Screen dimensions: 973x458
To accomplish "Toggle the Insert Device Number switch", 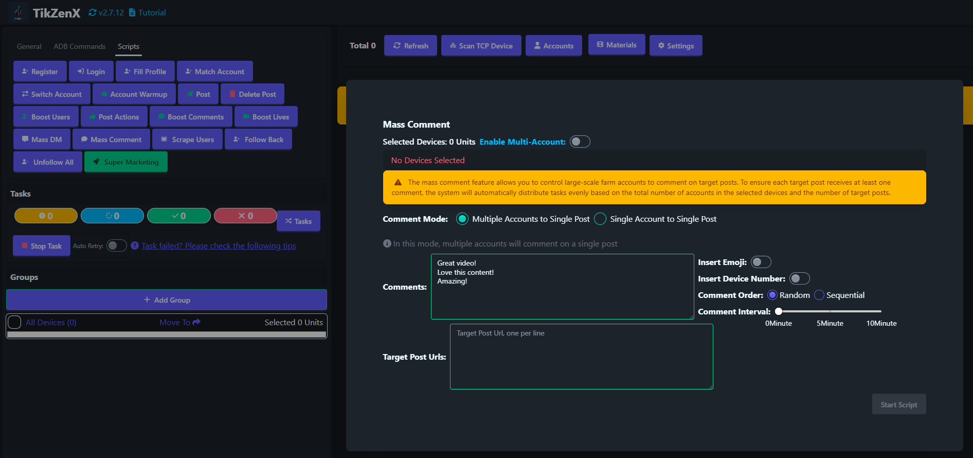I will point(800,278).
